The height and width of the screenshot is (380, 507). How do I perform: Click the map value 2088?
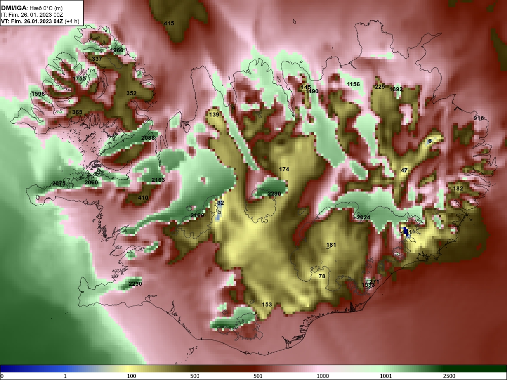(148, 138)
